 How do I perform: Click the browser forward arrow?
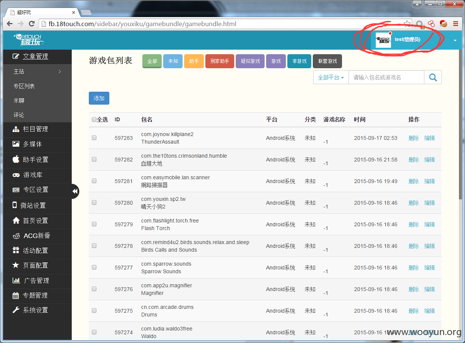tap(20, 23)
